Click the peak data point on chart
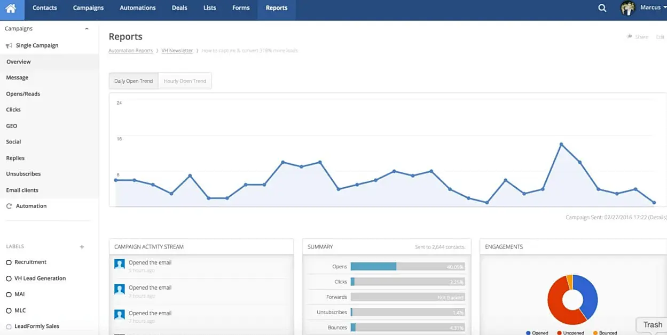 (561, 144)
